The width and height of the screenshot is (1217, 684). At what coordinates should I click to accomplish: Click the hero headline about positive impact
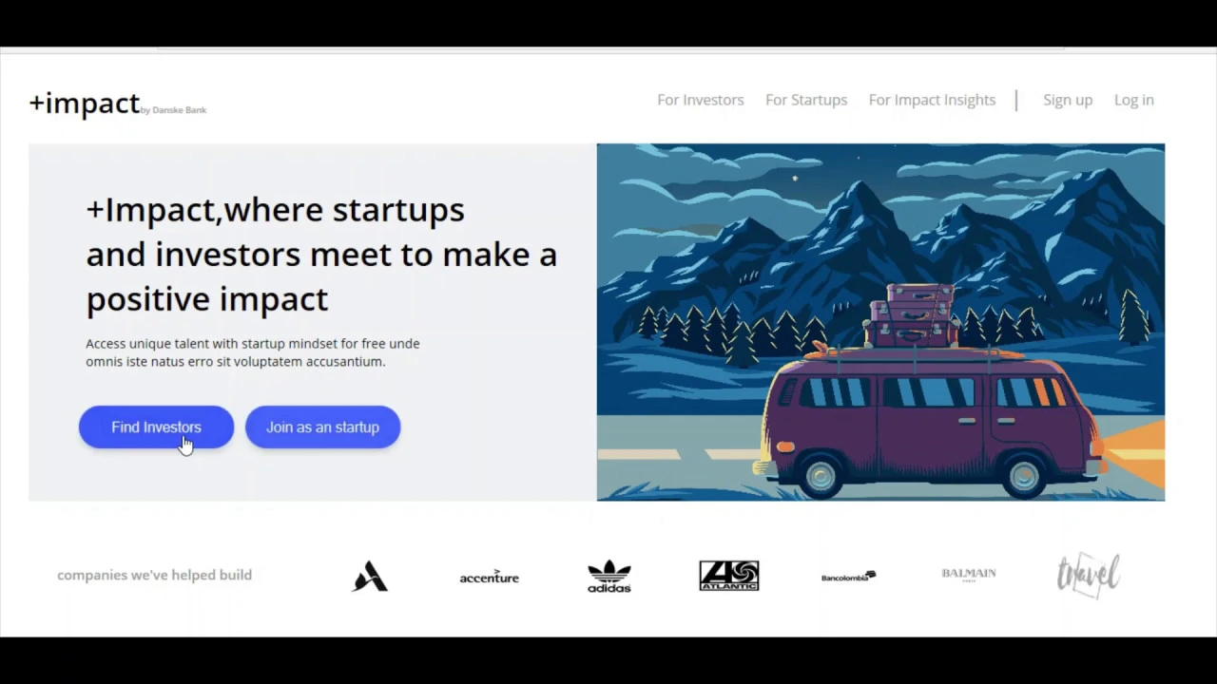pyautogui.click(x=321, y=254)
